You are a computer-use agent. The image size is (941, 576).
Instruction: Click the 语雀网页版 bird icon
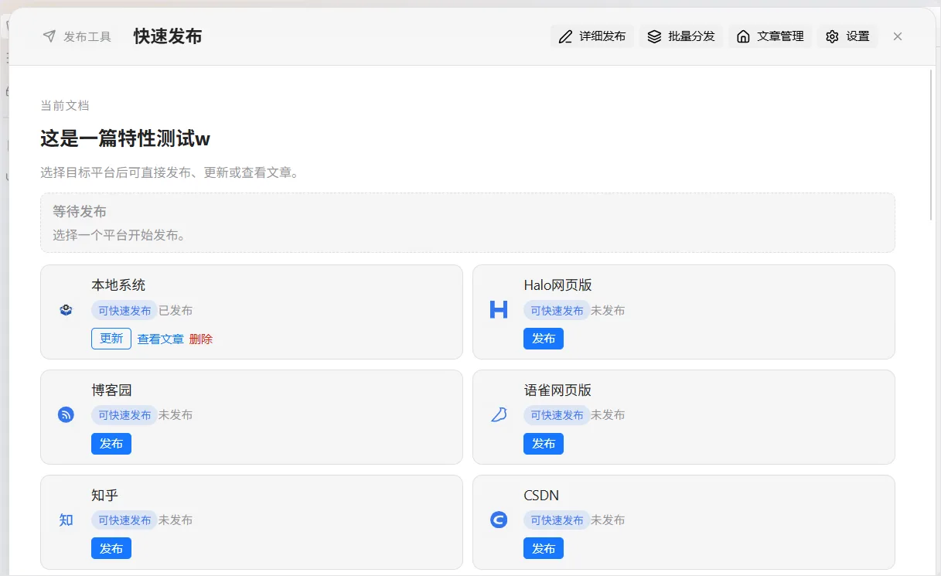pyautogui.click(x=499, y=415)
